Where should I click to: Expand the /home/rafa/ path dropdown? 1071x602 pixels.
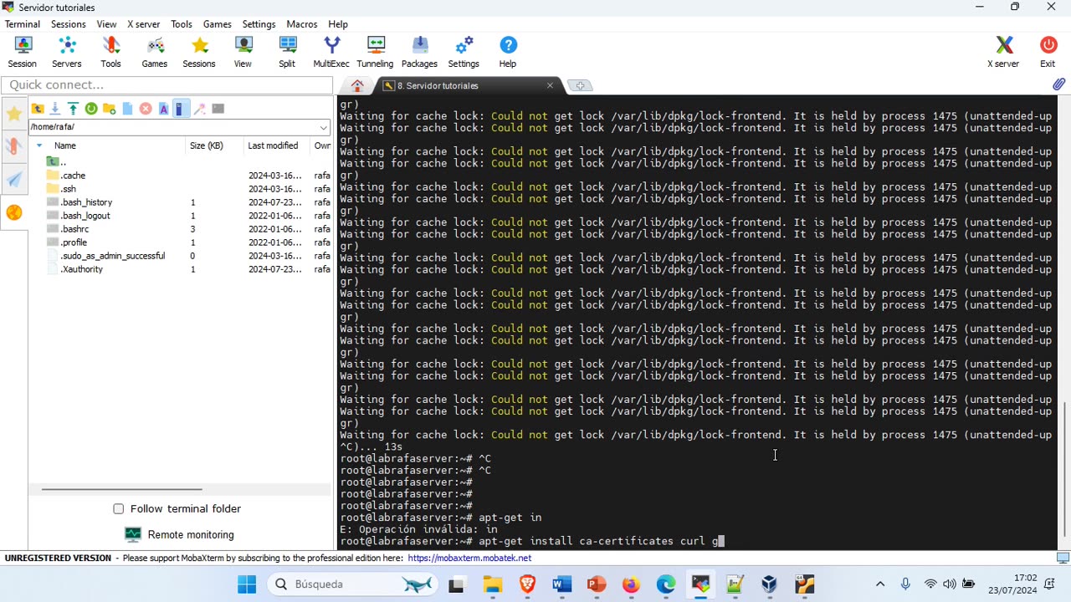323,127
